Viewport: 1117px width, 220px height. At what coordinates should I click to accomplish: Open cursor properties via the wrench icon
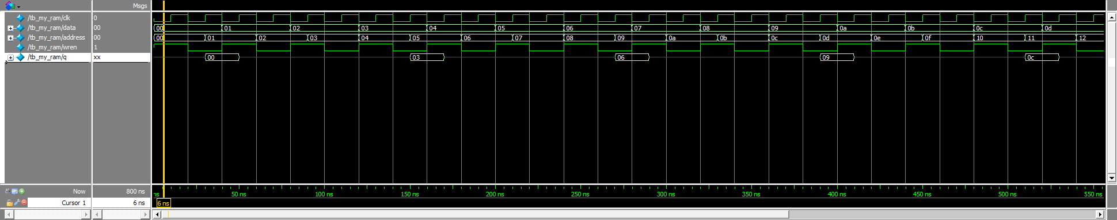pos(17,203)
